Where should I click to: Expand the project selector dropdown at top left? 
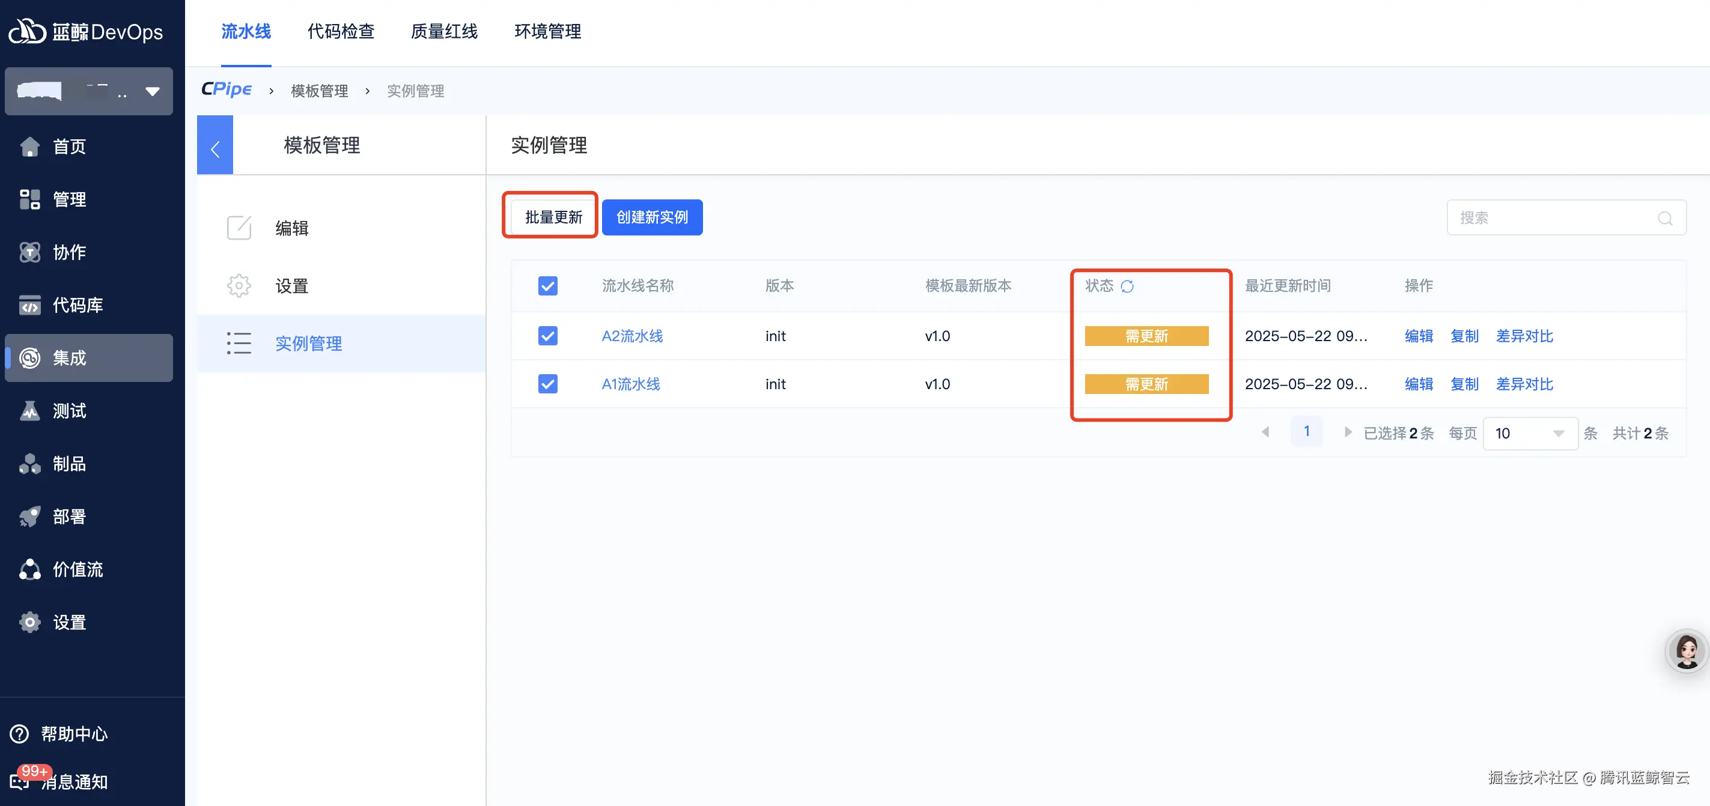153,91
